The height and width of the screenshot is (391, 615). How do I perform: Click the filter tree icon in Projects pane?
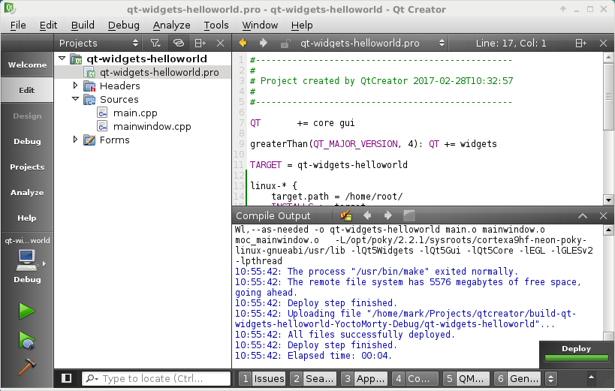pyautogui.click(x=155, y=43)
